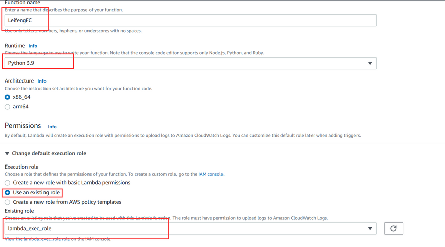Open the Info link next to Permissions

(52, 126)
